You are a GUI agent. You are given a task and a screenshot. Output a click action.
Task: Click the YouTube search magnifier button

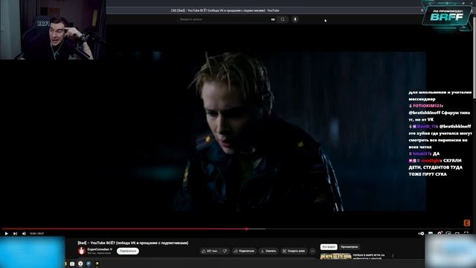283,19
